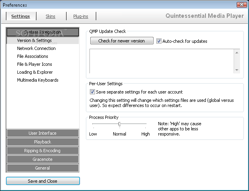249x191 pixels.
Task: Click the update log scrollbar up arrow
Action: point(237,53)
